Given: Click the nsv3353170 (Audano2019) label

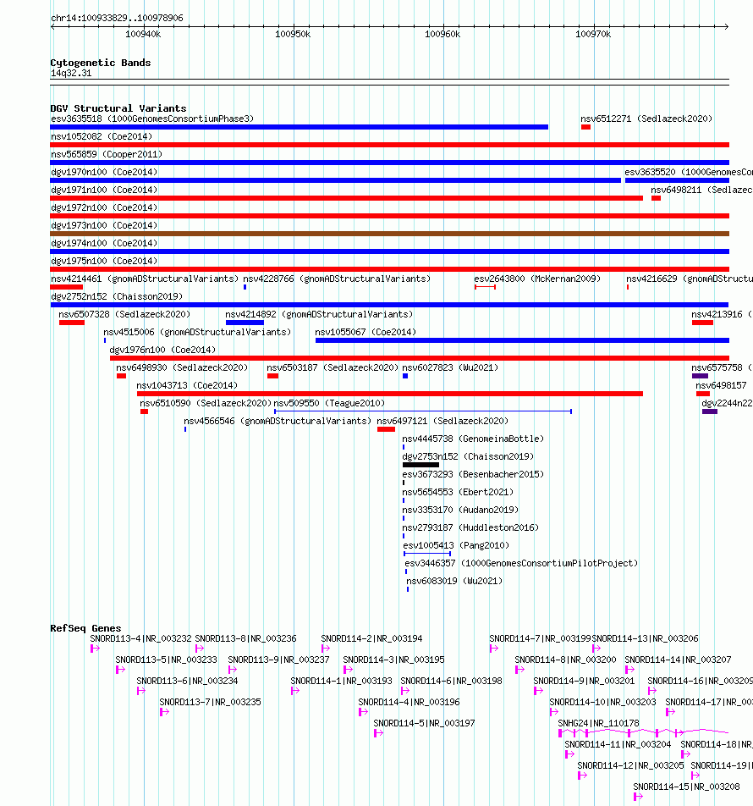Looking at the screenshot, I should click(x=461, y=510).
